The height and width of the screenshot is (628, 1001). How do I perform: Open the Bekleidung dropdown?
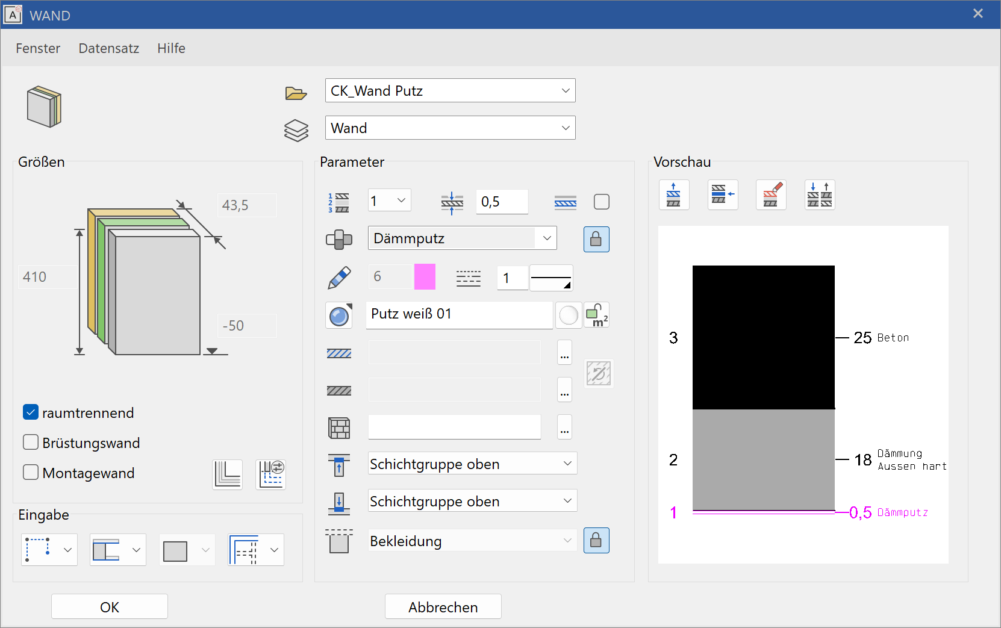[473, 541]
